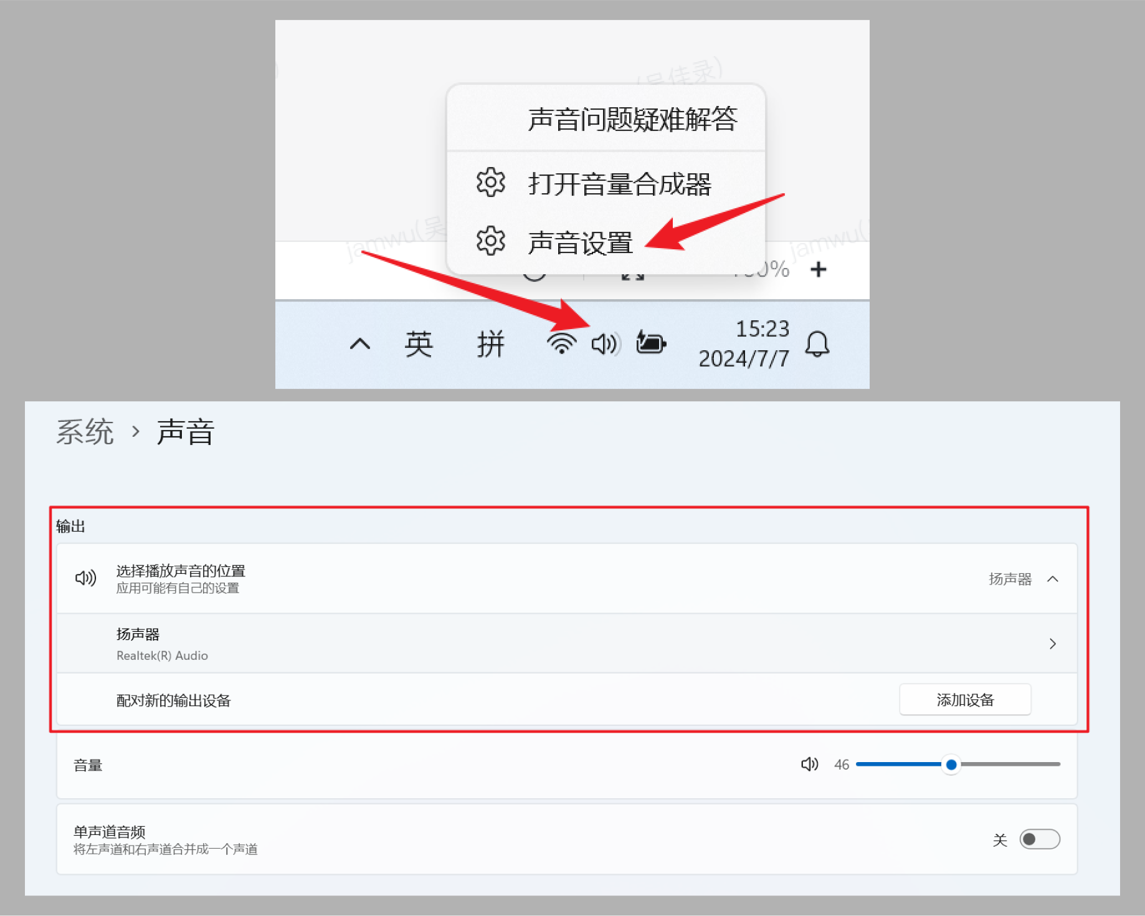Collapse the 扬声器 output section chevron
1145x916 pixels.
(1053, 579)
